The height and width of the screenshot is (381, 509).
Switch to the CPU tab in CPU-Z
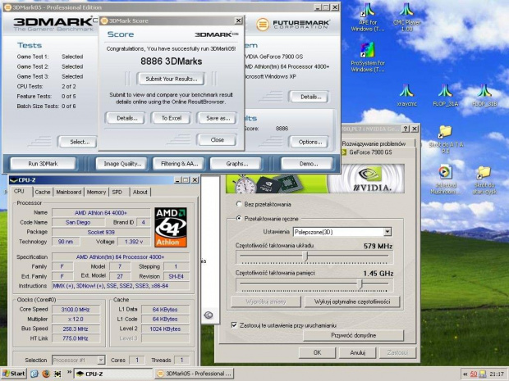(19, 191)
